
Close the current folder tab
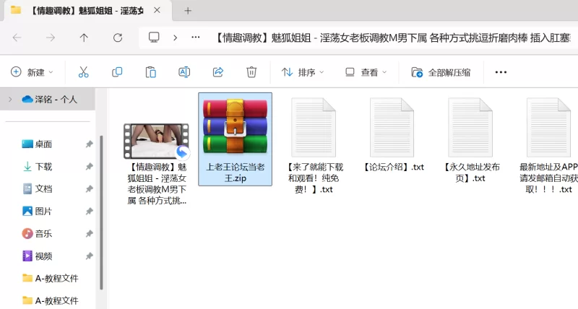click(x=157, y=10)
